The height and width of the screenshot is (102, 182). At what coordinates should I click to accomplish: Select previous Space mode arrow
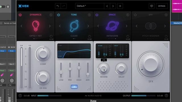click(x=98, y=26)
